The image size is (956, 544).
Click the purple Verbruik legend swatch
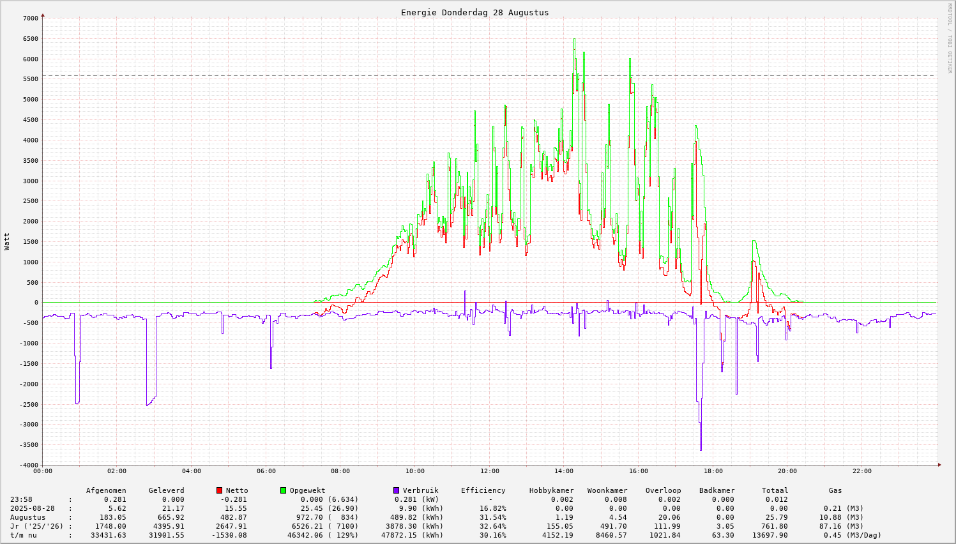pos(397,490)
